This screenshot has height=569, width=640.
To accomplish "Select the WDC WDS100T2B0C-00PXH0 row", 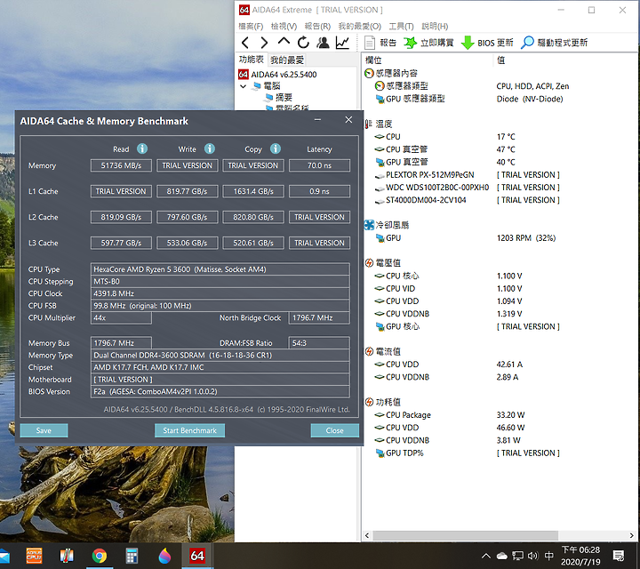I will (467, 188).
